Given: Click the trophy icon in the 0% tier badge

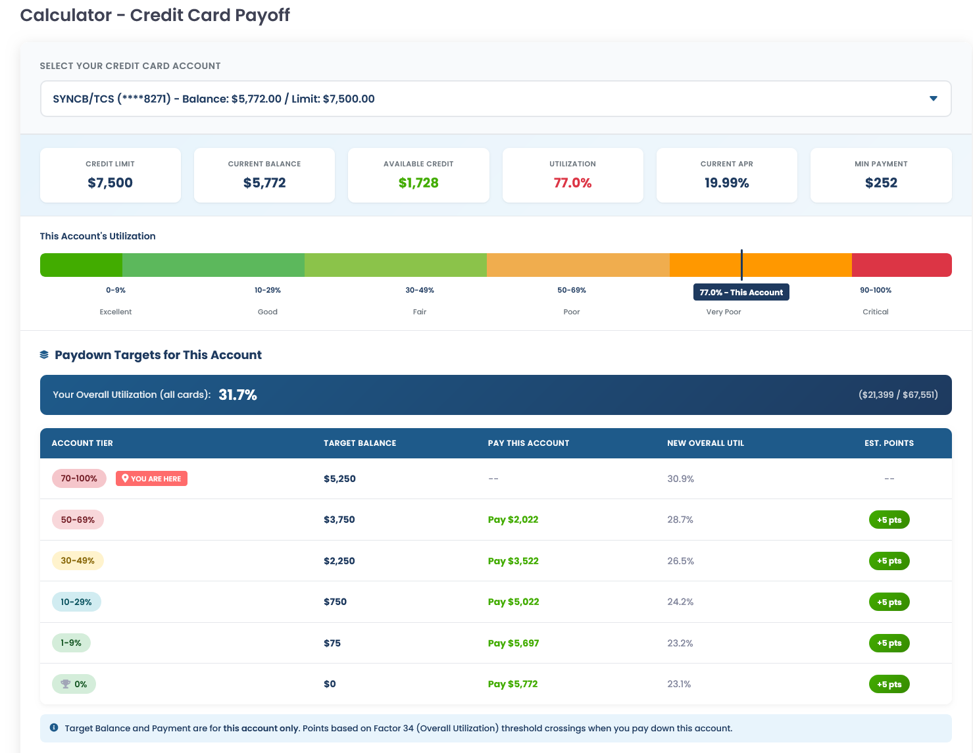Looking at the screenshot, I should pos(64,684).
